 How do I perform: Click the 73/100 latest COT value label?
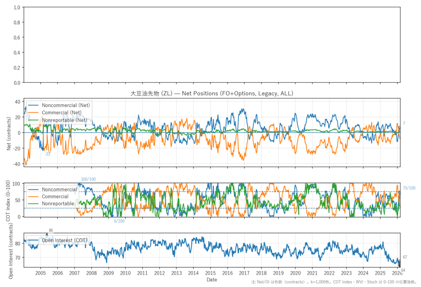coord(409,188)
